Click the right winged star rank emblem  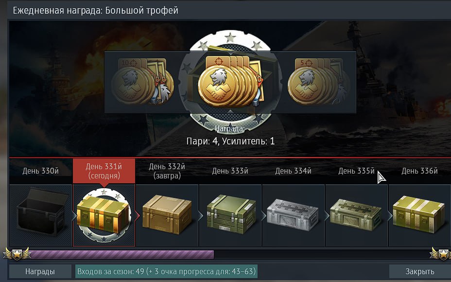click(x=440, y=254)
